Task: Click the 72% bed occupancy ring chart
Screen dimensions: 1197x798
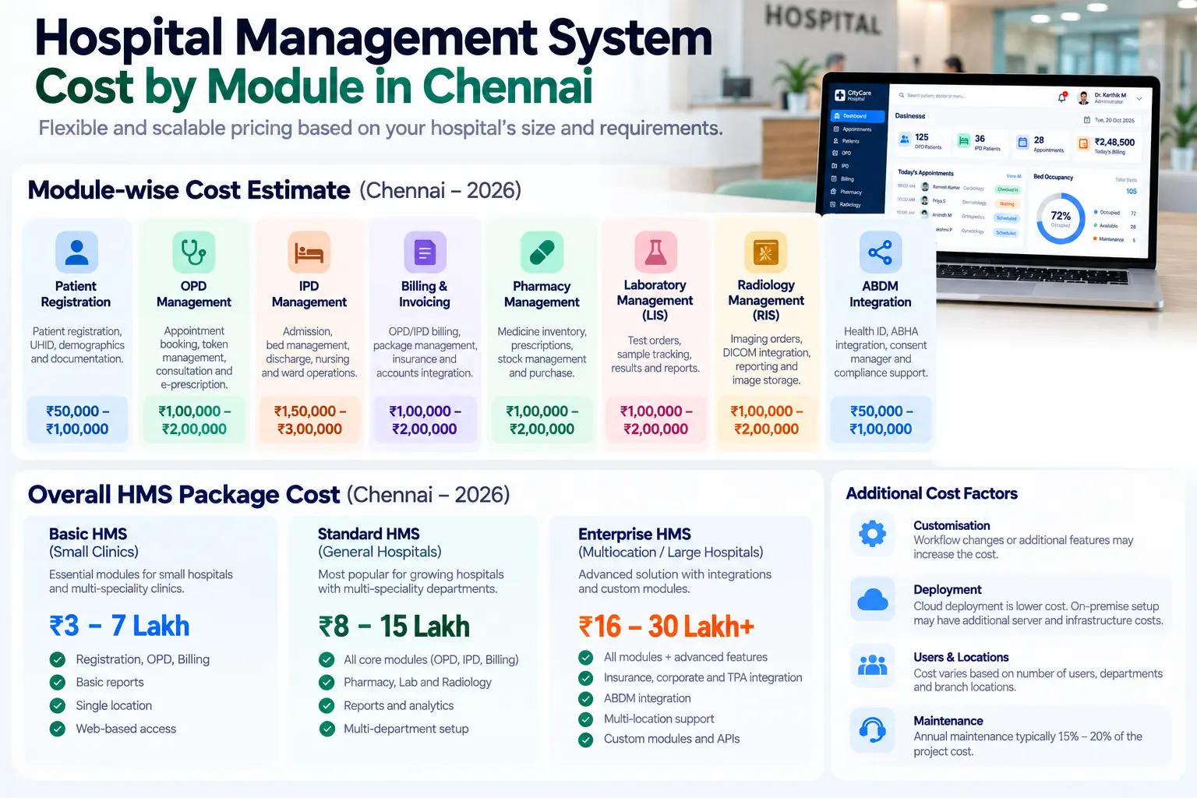Action: (1061, 217)
